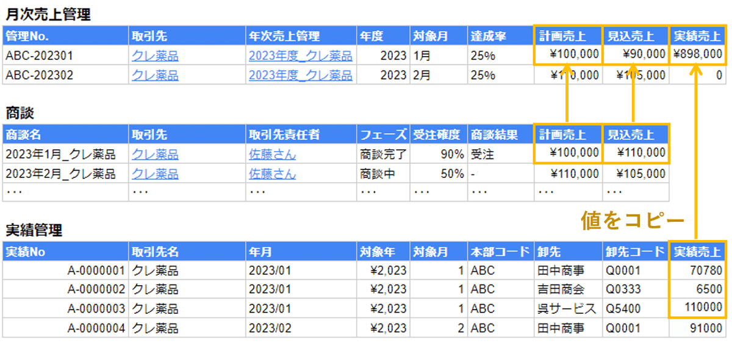Screen dimensions: 732x343
Task: Click the 取引先名 column header
Action: [187, 251]
